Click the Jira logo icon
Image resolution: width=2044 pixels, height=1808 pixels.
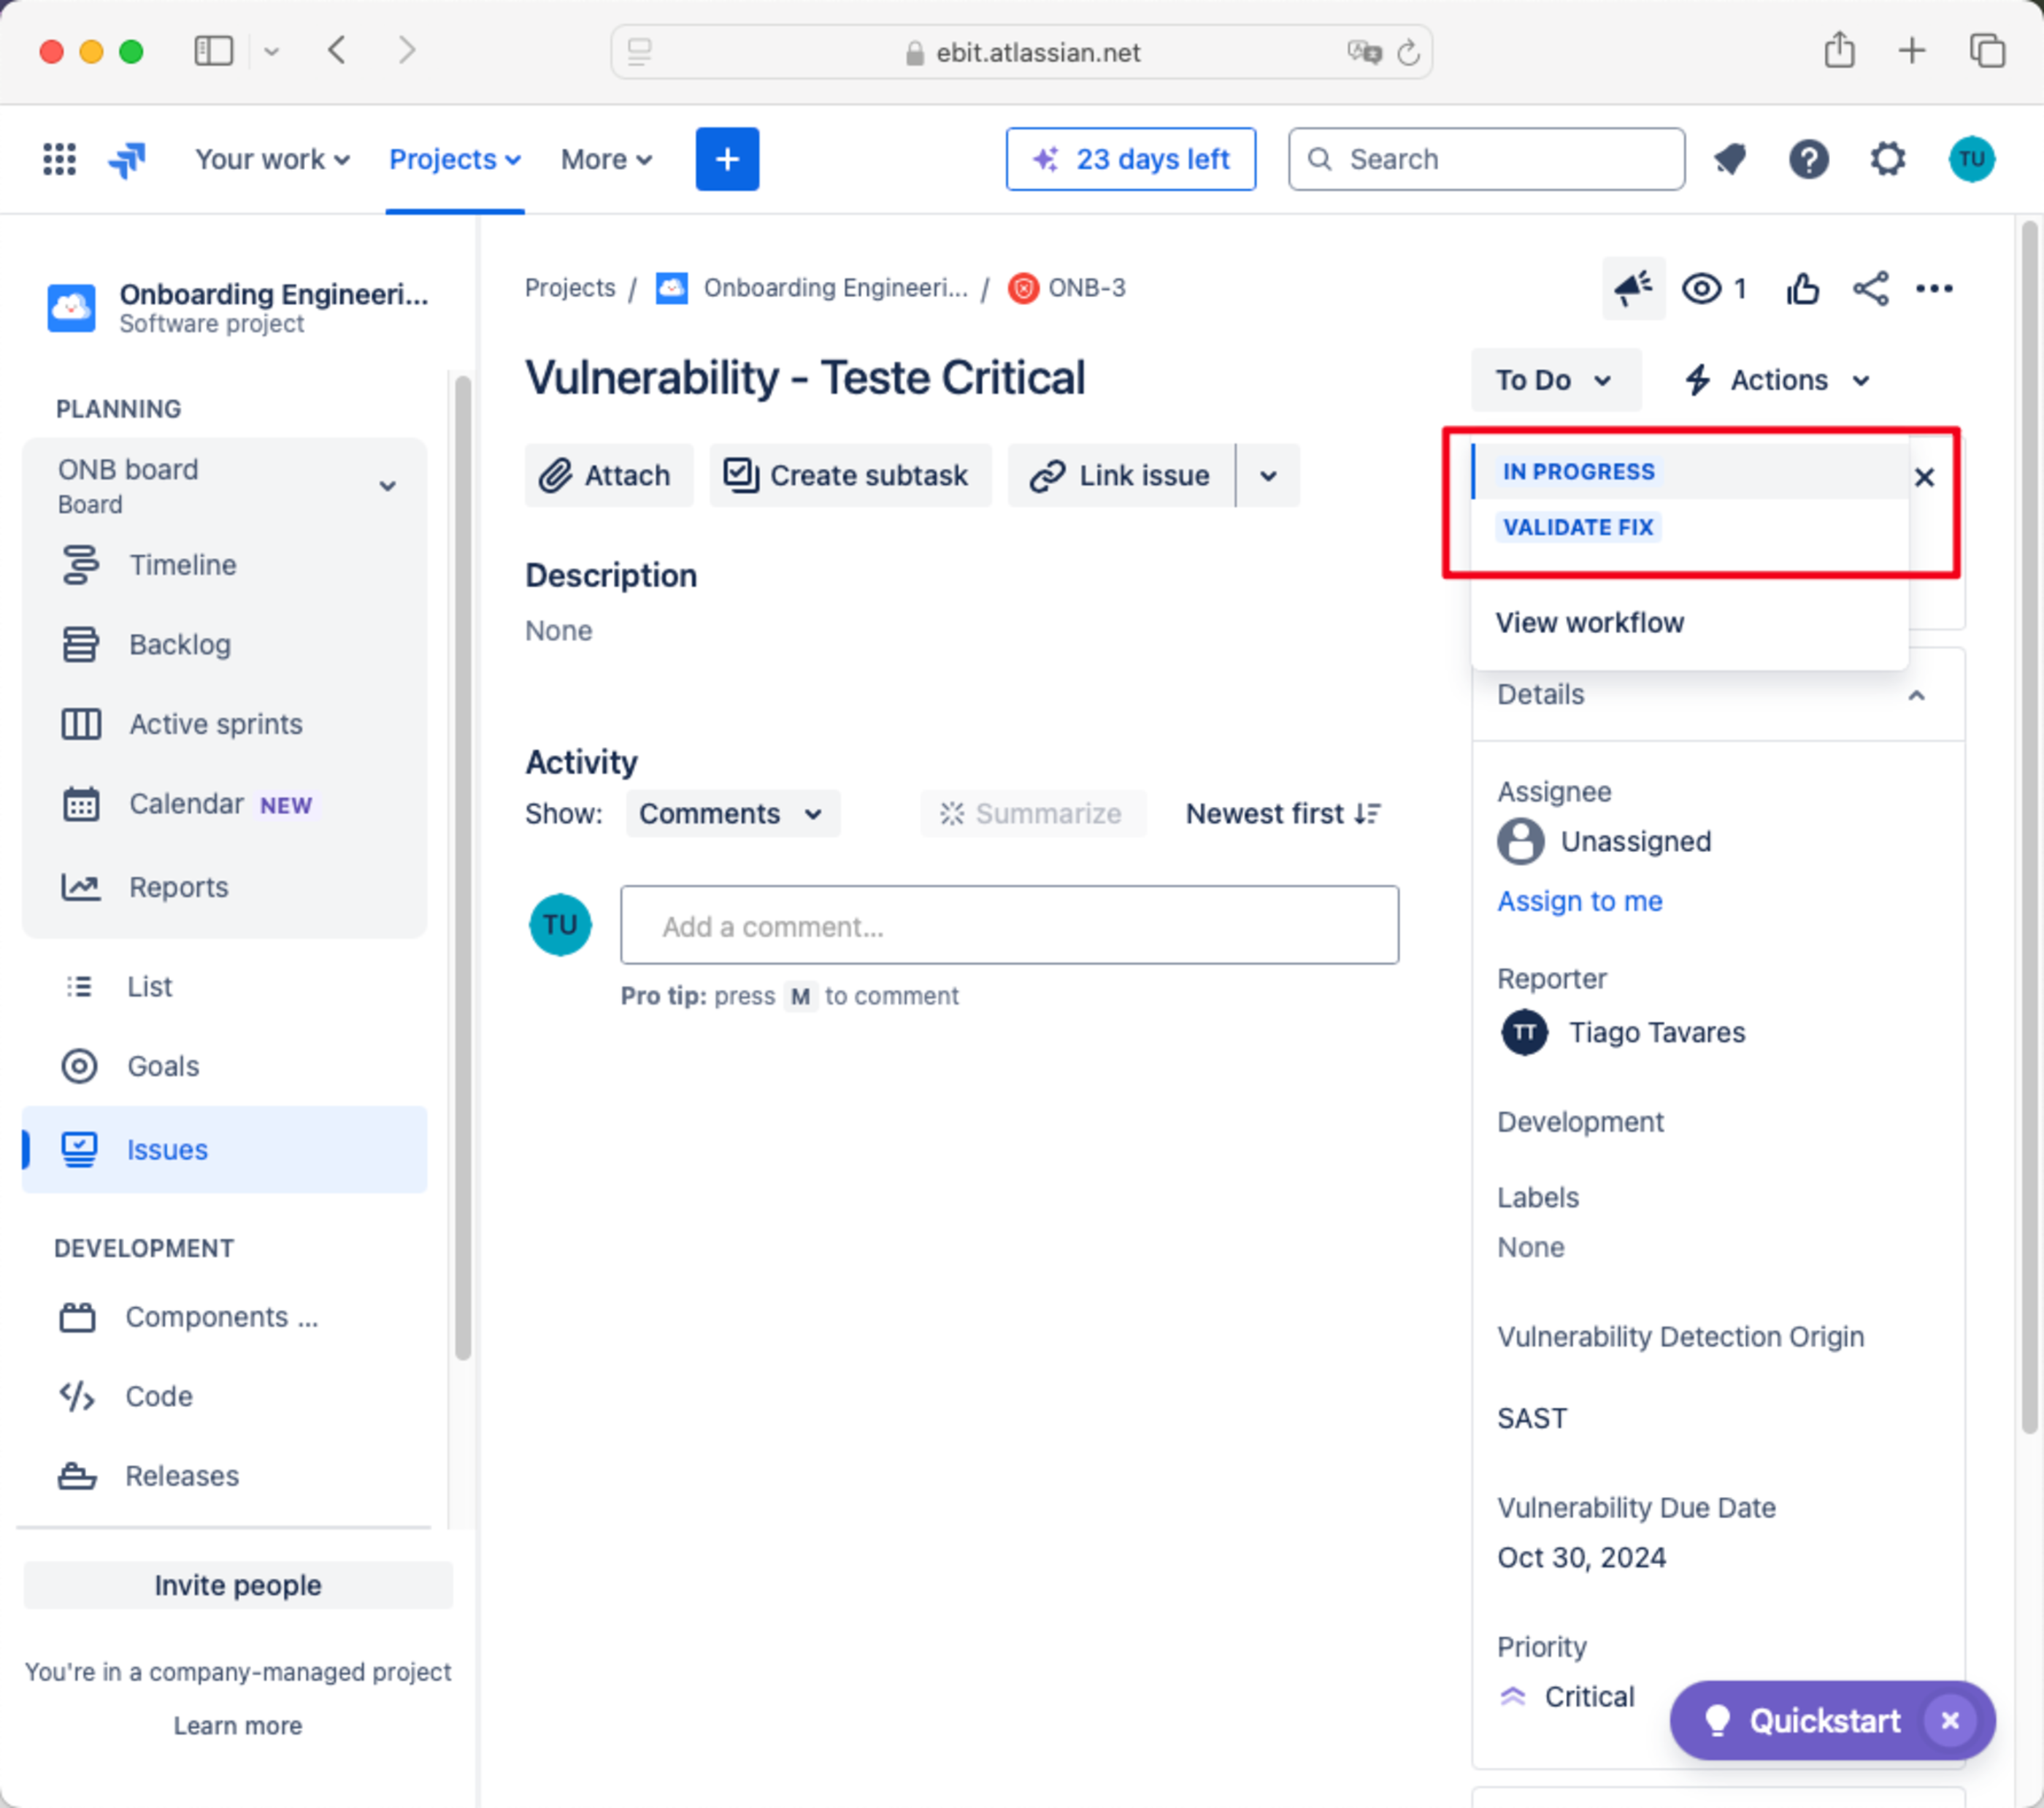127,159
